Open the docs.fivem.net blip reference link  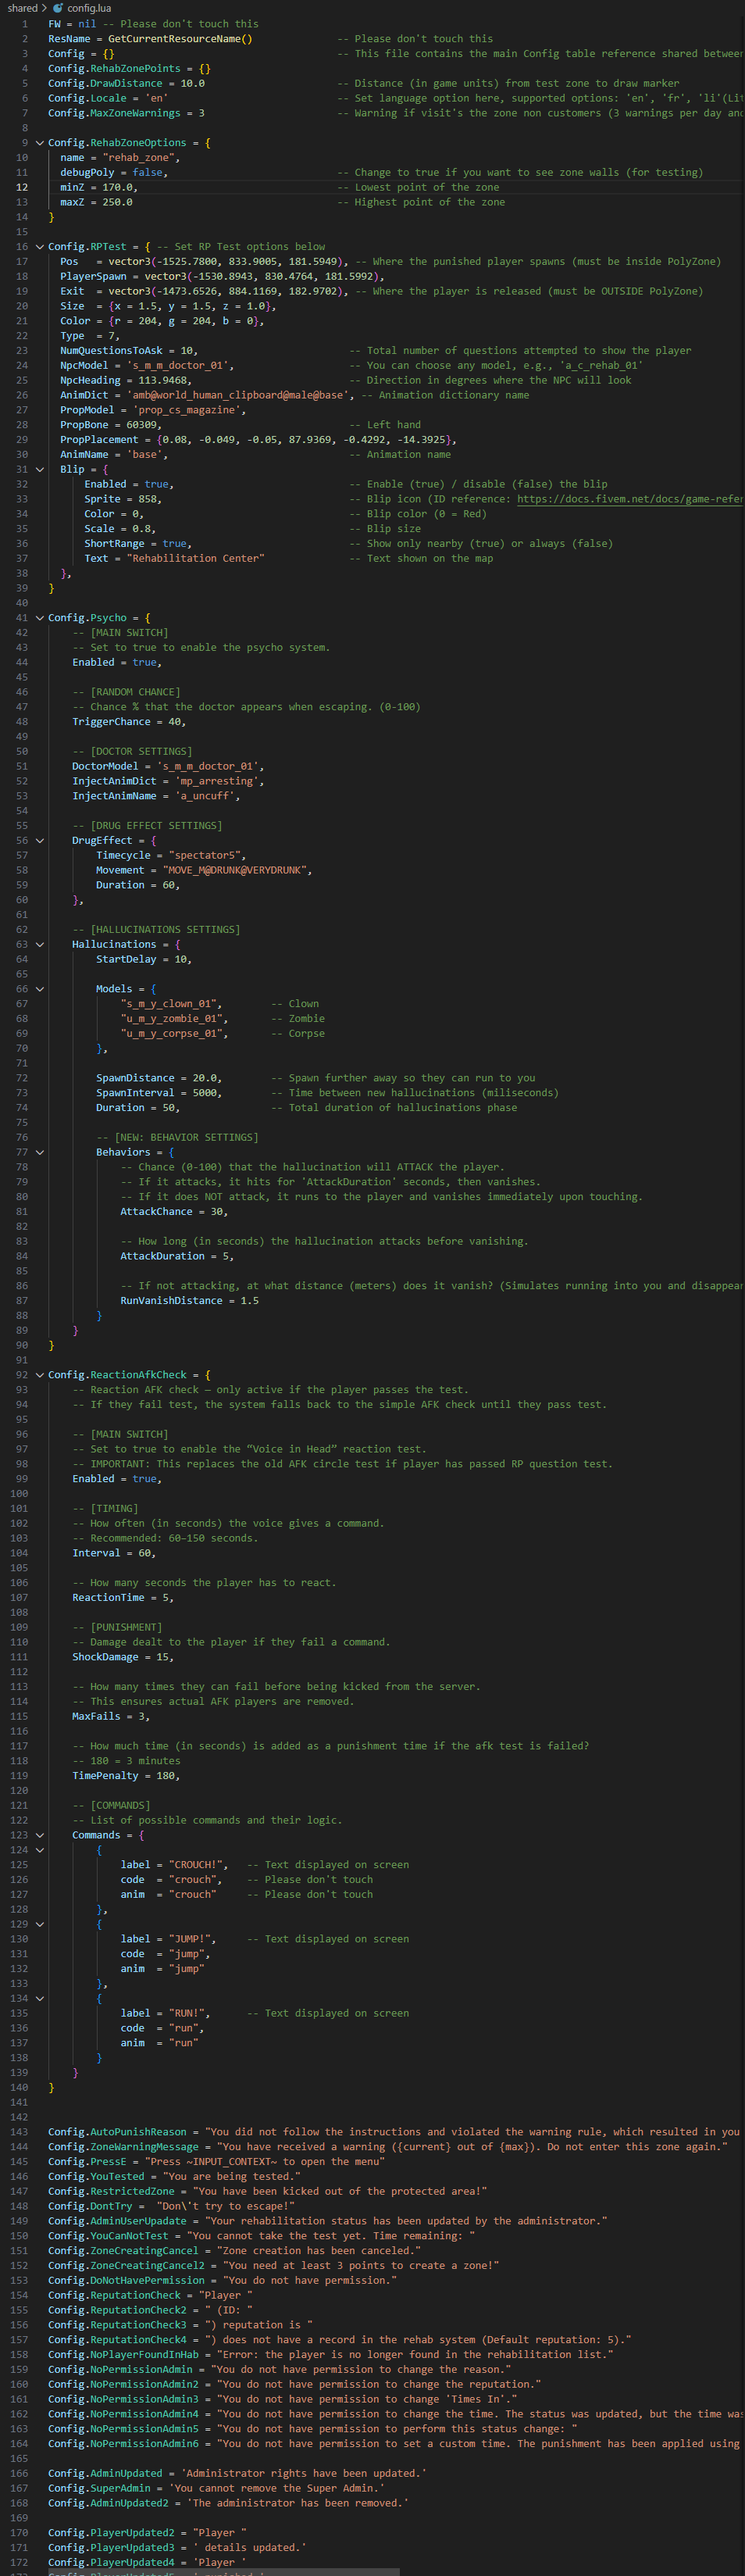(x=630, y=499)
